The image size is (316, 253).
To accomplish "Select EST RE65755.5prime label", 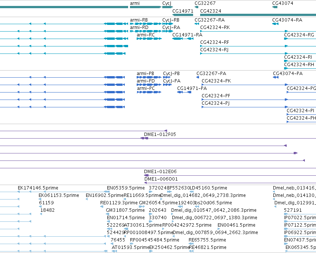I will pos(207,240).
